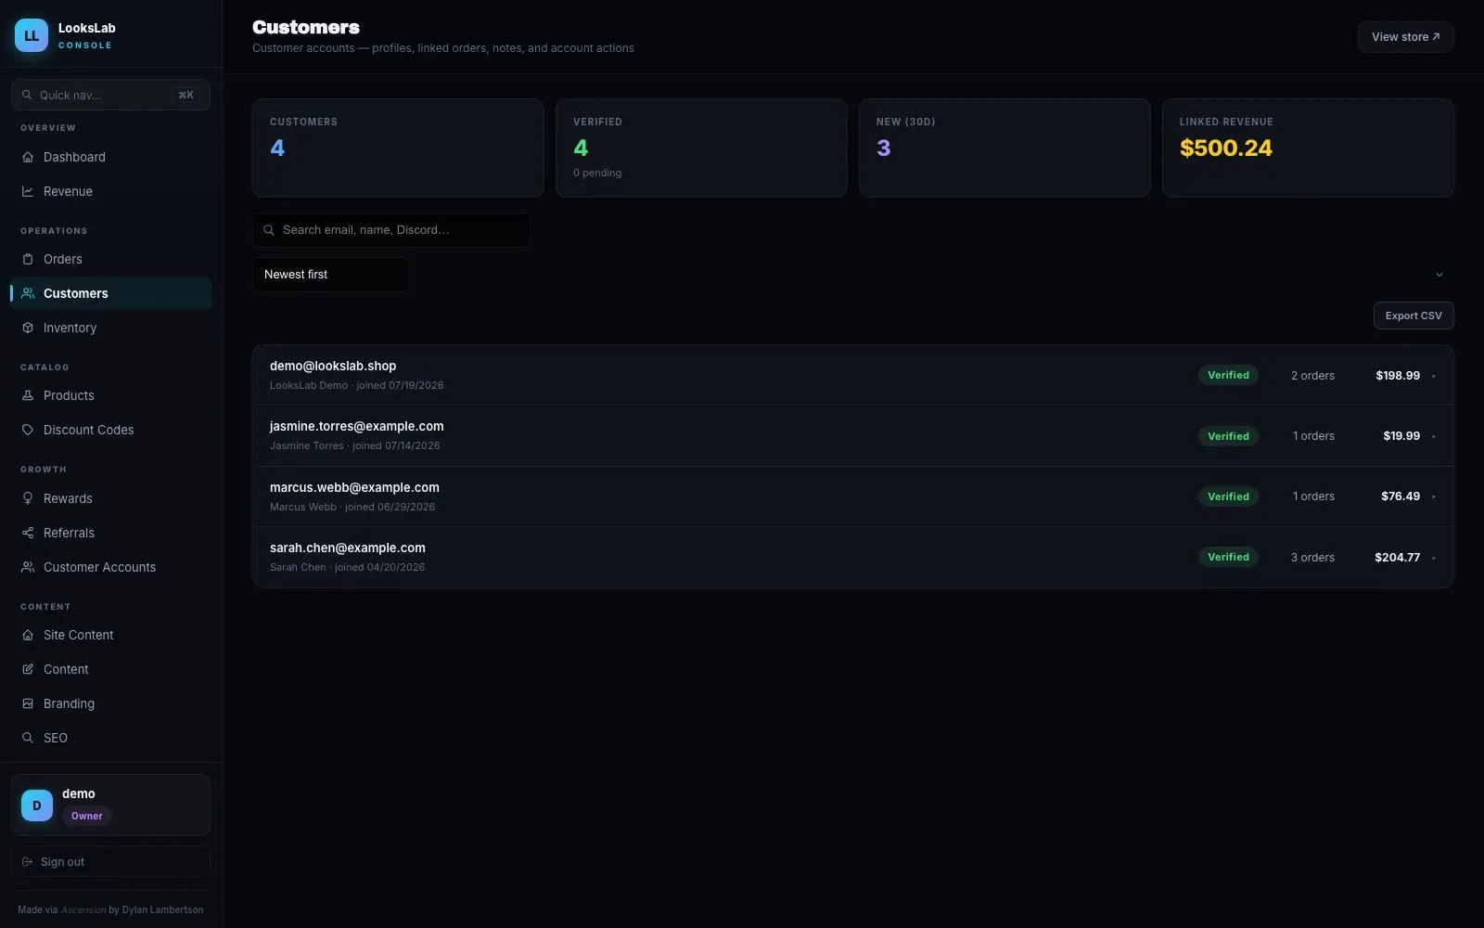The image size is (1484, 928).
Task: Focus the Quick nav input
Action: point(110,95)
